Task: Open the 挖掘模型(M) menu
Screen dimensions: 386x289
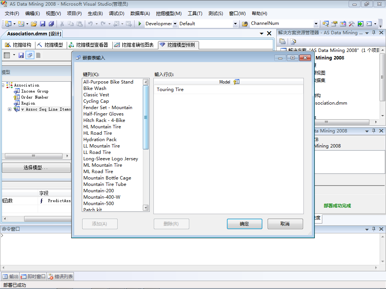Action: pos(168,14)
